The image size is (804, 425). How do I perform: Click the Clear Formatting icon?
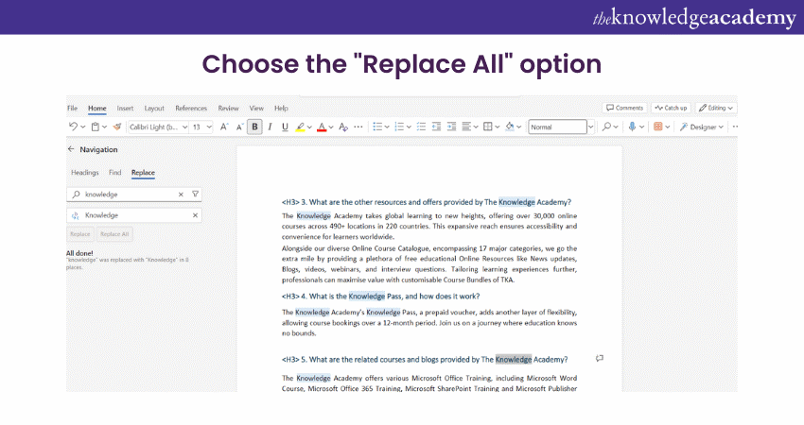344,127
